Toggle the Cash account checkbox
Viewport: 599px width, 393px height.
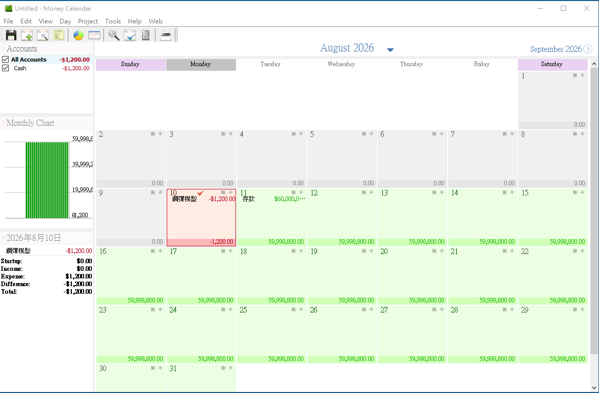(5, 68)
